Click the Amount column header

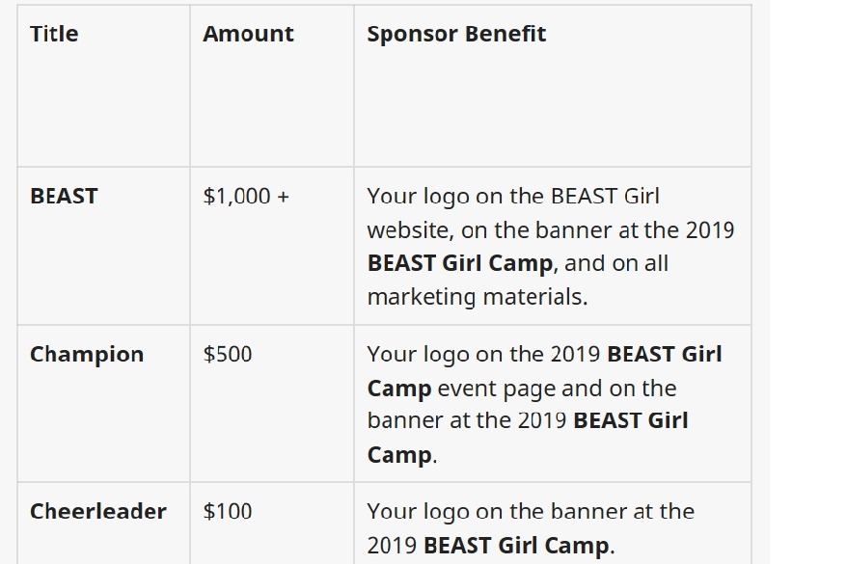tap(249, 34)
